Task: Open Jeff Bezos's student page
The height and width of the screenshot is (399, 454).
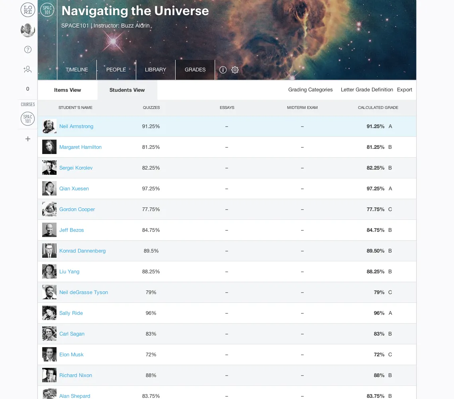Action: click(72, 230)
